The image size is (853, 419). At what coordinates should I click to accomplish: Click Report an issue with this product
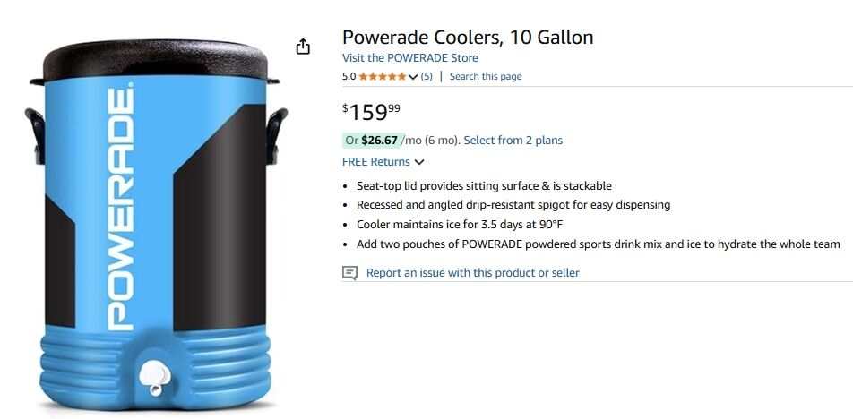[472, 273]
